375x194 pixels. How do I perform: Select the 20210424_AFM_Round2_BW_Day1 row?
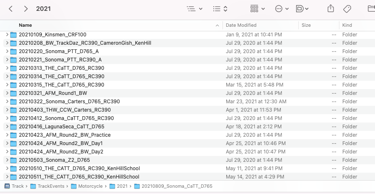pos(189,143)
